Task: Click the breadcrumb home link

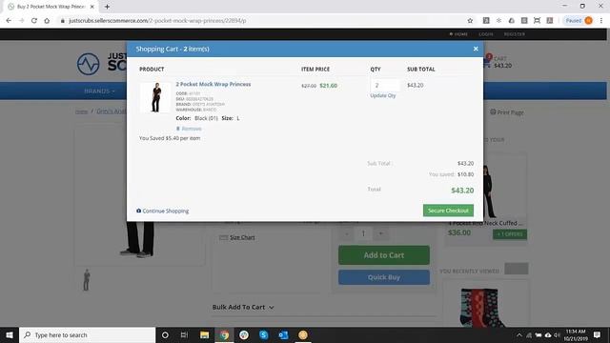Action: click(x=81, y=111)
